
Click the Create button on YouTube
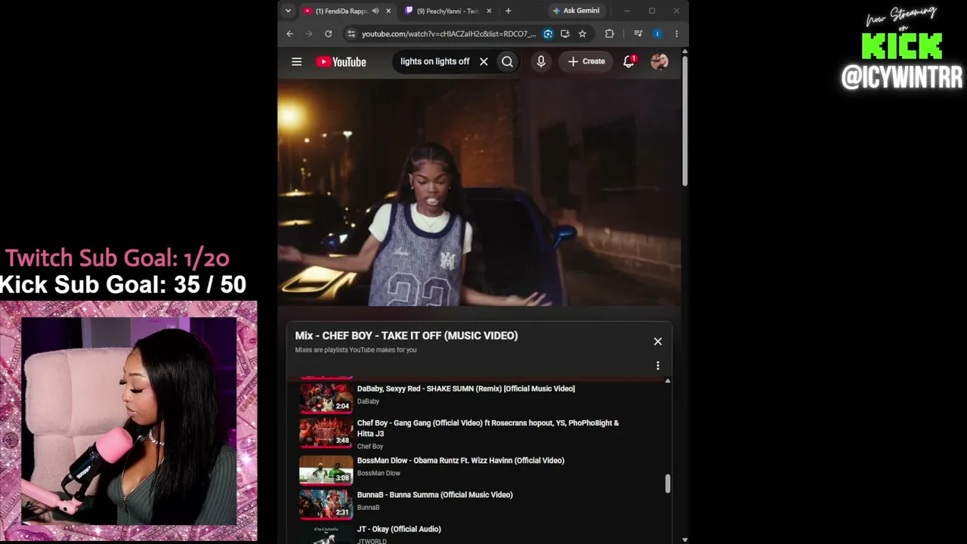(587, 62)
